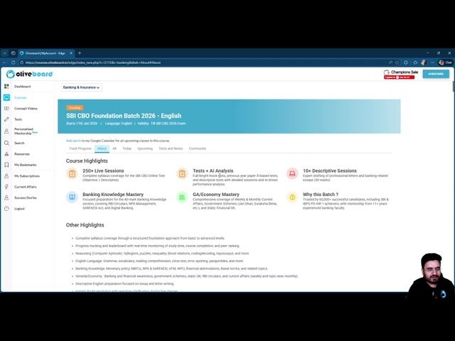455x341 pixels.
Task: Click the 250+ Live Sessions highlight icon
Action: (x=72, y=173)
